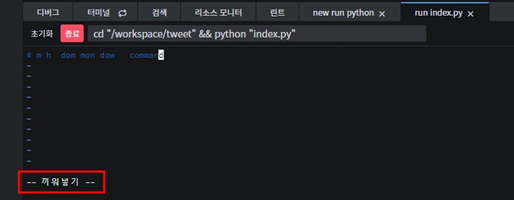The image size is (514, 200).
Task: Close the new run python tab
Action: 382,14
